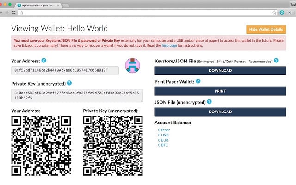Viewport: 296px width, 185px height.
Task: Click the extension icon right of MyEtherWallet icon
Action: click(290, 12)
